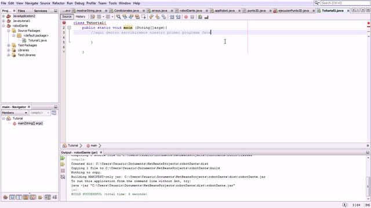Expand the Test Libraries node
This screenshot has width=371, height=208.
[9, 55]
